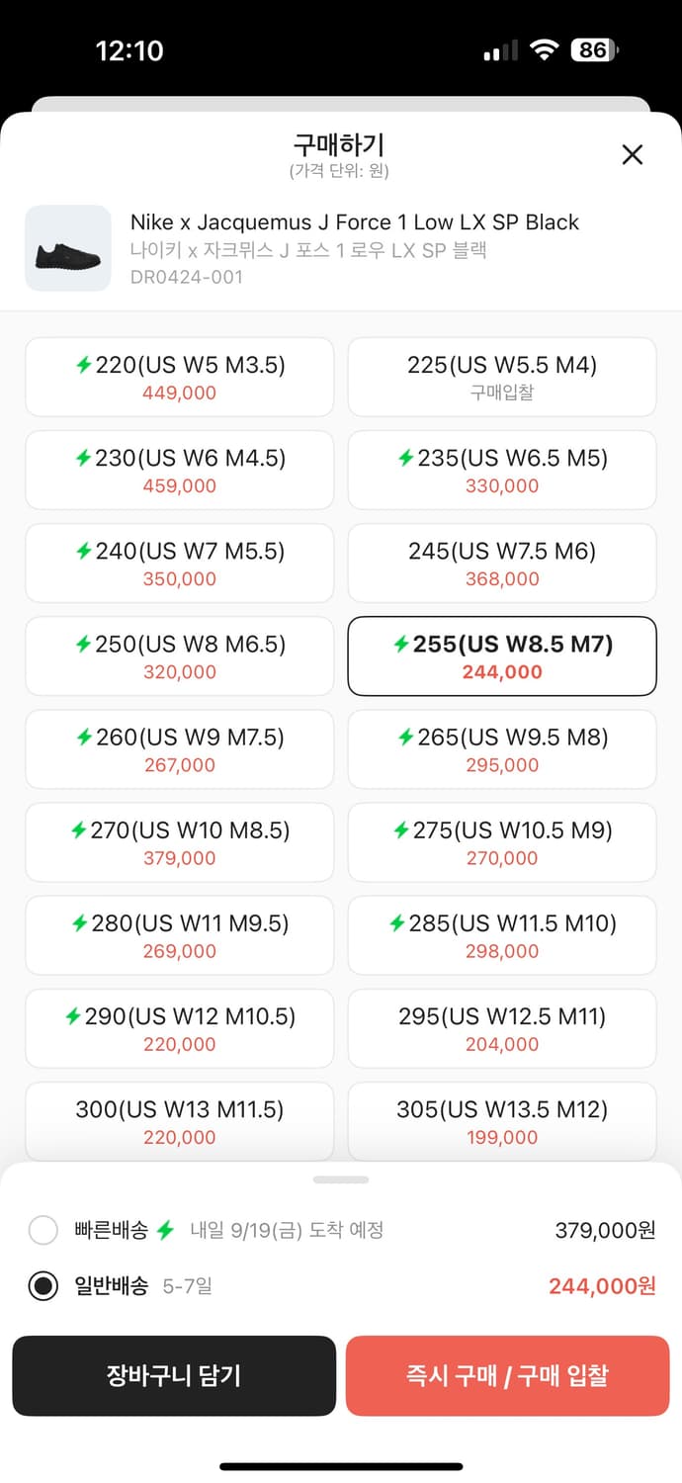Select the standard delivery radio option
The height and width of the screenshot is (1483, 682).
coord(43,1286)
